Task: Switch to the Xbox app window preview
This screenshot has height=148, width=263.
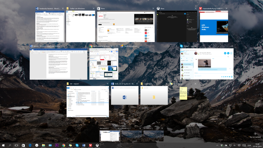Action: coord(177,26)
